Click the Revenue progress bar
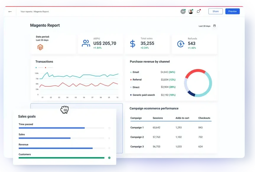 tap(61, 148)
